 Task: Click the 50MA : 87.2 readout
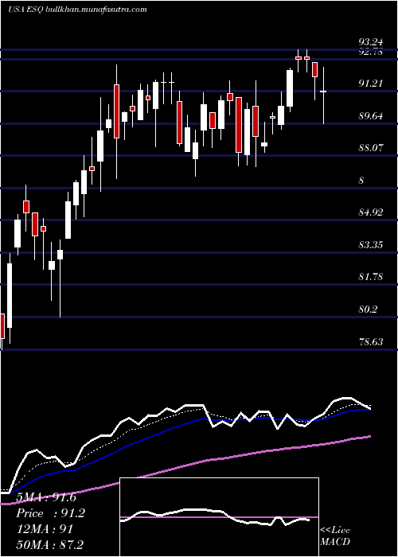[x=49, y=545]
